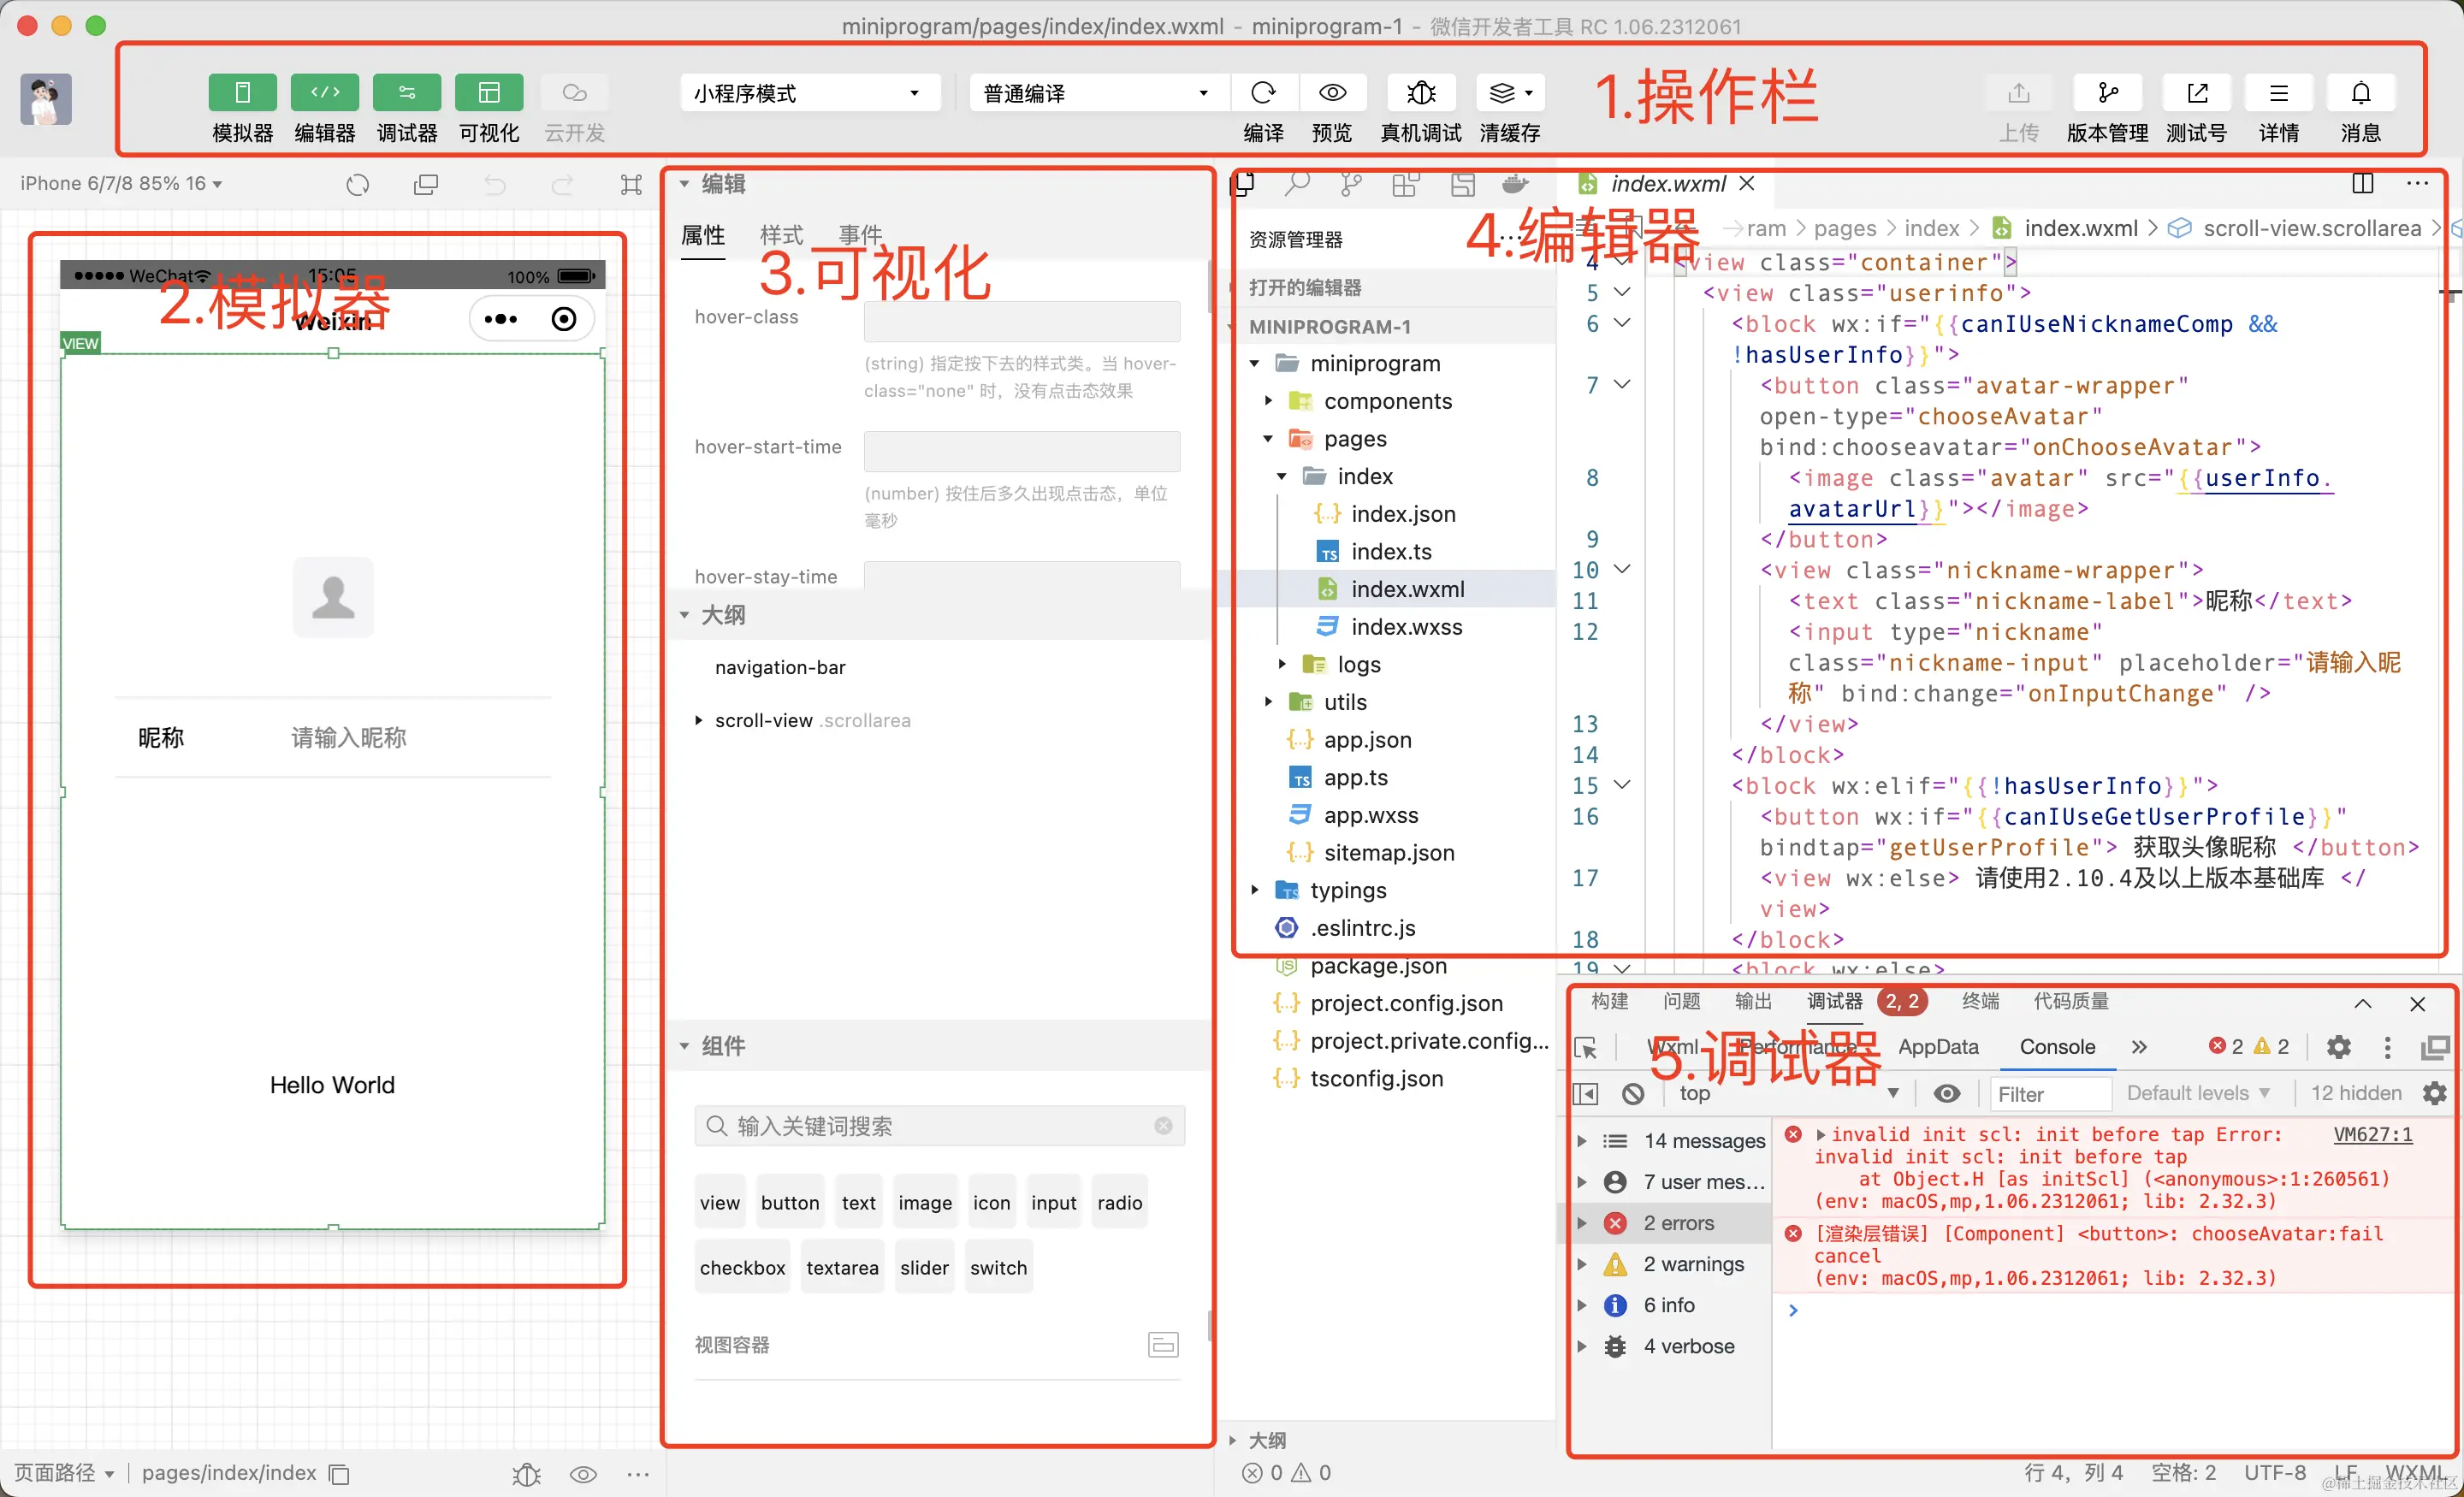Open 版本管理 branch icon

tap(2107, 93)
